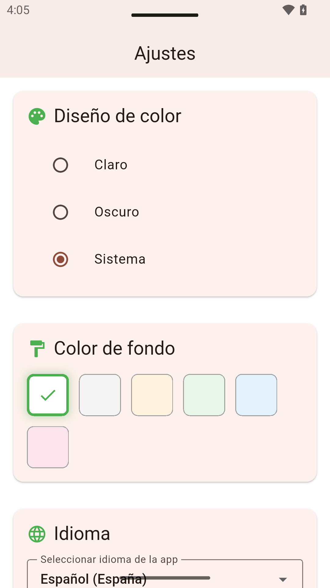This screenshot has height=588, width=330.
Task: Tap the Wi-Fi status icon
Action: point(288,10)
